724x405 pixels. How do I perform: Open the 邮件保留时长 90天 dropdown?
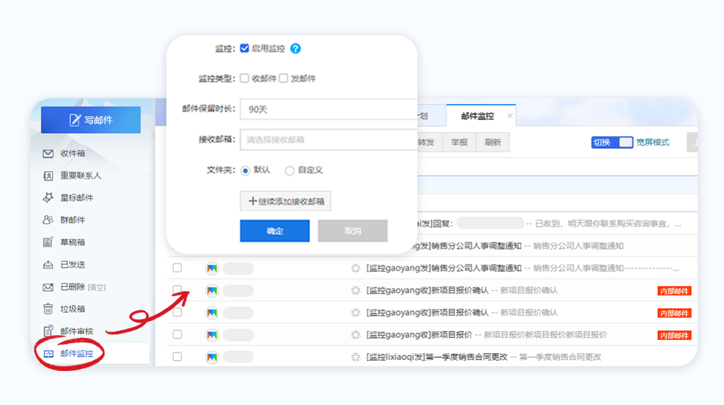[x=326, y=109]
